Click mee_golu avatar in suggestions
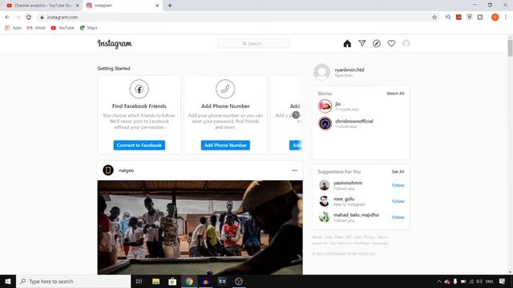 pyautogui.click(x=324, y=201)
